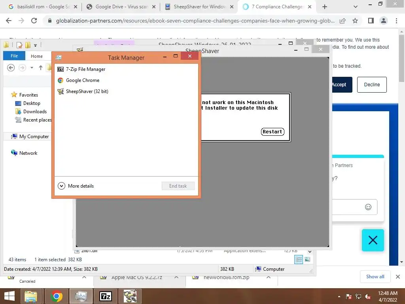The width and height of the screenshot is (405, 304).
Task: Click the Explorer quick access properties icon
Action: point(19,45)
